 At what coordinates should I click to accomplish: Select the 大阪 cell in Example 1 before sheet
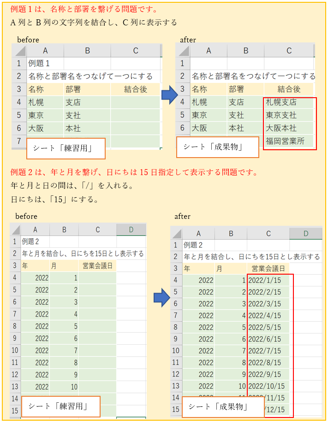45,128
